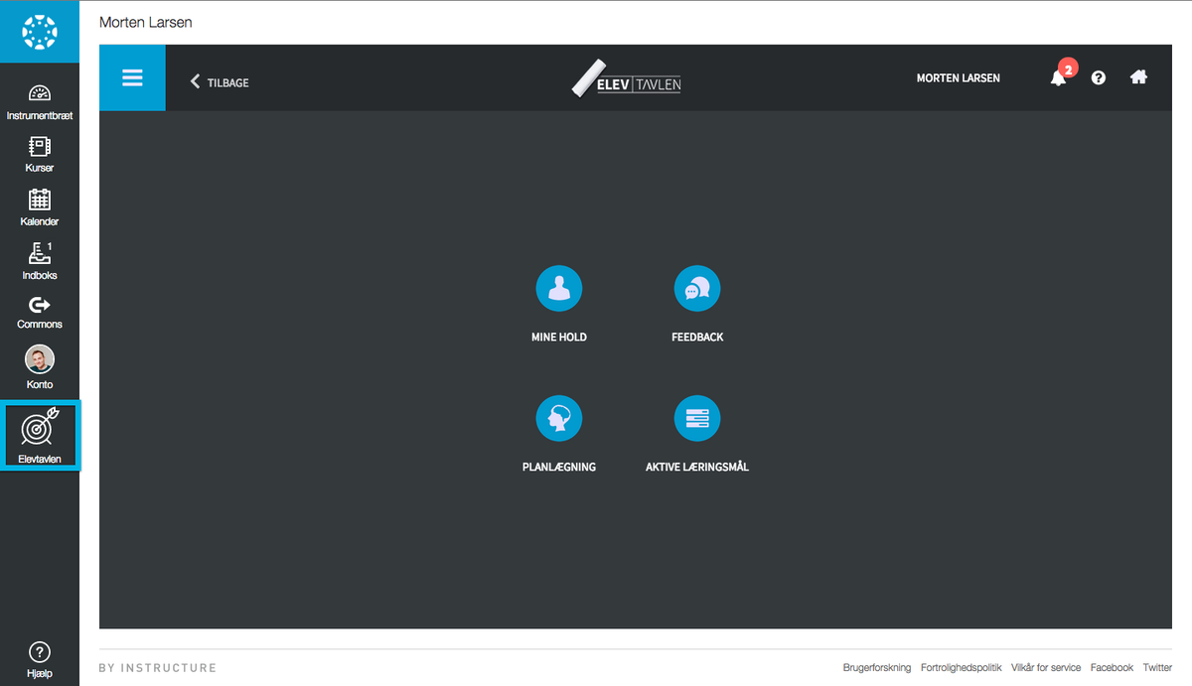Open the hamburger menu in Elevtavlen
This screenshot has width=1192, height=686.
(132, 77)
